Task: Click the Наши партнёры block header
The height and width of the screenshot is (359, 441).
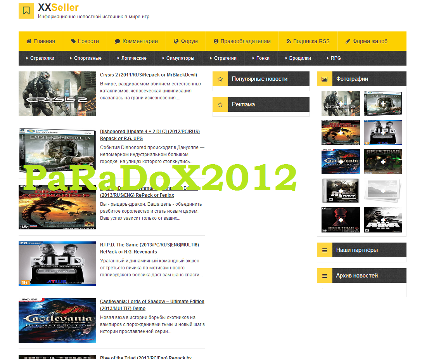Action: click(362, 250)
